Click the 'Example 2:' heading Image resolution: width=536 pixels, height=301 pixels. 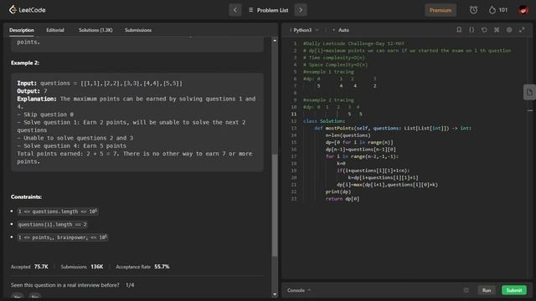pyautogui.click(x=25, y=63)
